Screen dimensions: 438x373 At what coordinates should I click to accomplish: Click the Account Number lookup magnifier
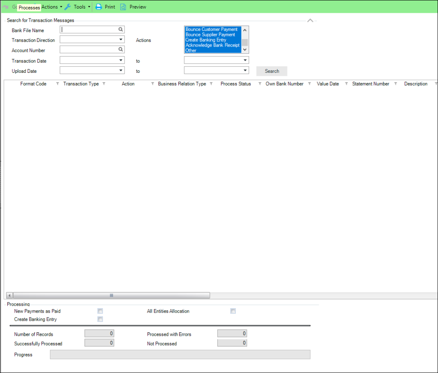point(121,50)
